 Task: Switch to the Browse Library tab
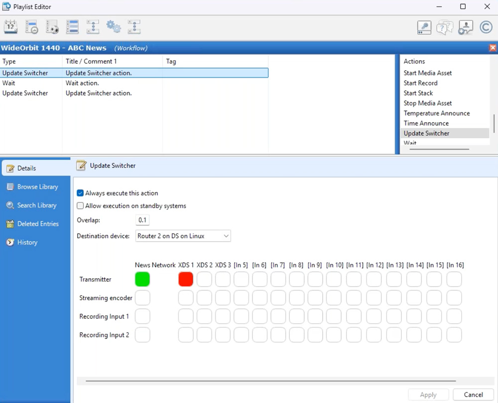(x=37, y=187)
